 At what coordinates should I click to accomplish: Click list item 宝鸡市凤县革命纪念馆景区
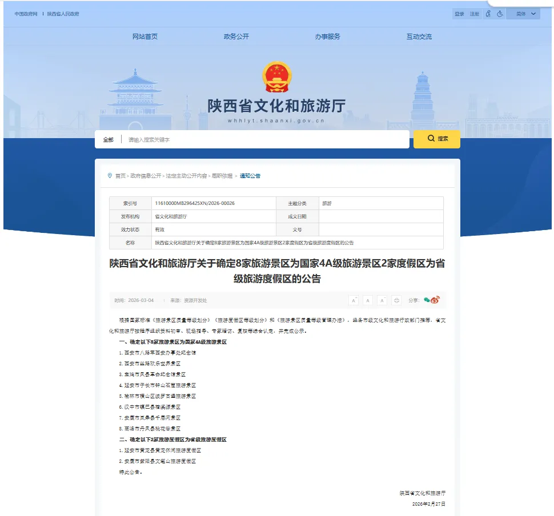click(152, 374)
